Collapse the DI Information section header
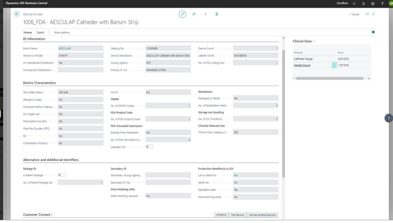This screenshot has width=393, height=223. coord(34,39)
